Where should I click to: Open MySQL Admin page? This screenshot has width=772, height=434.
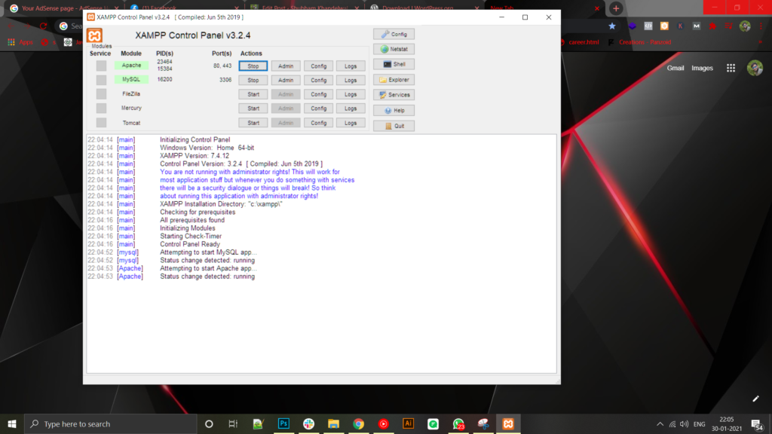[286, 80]
